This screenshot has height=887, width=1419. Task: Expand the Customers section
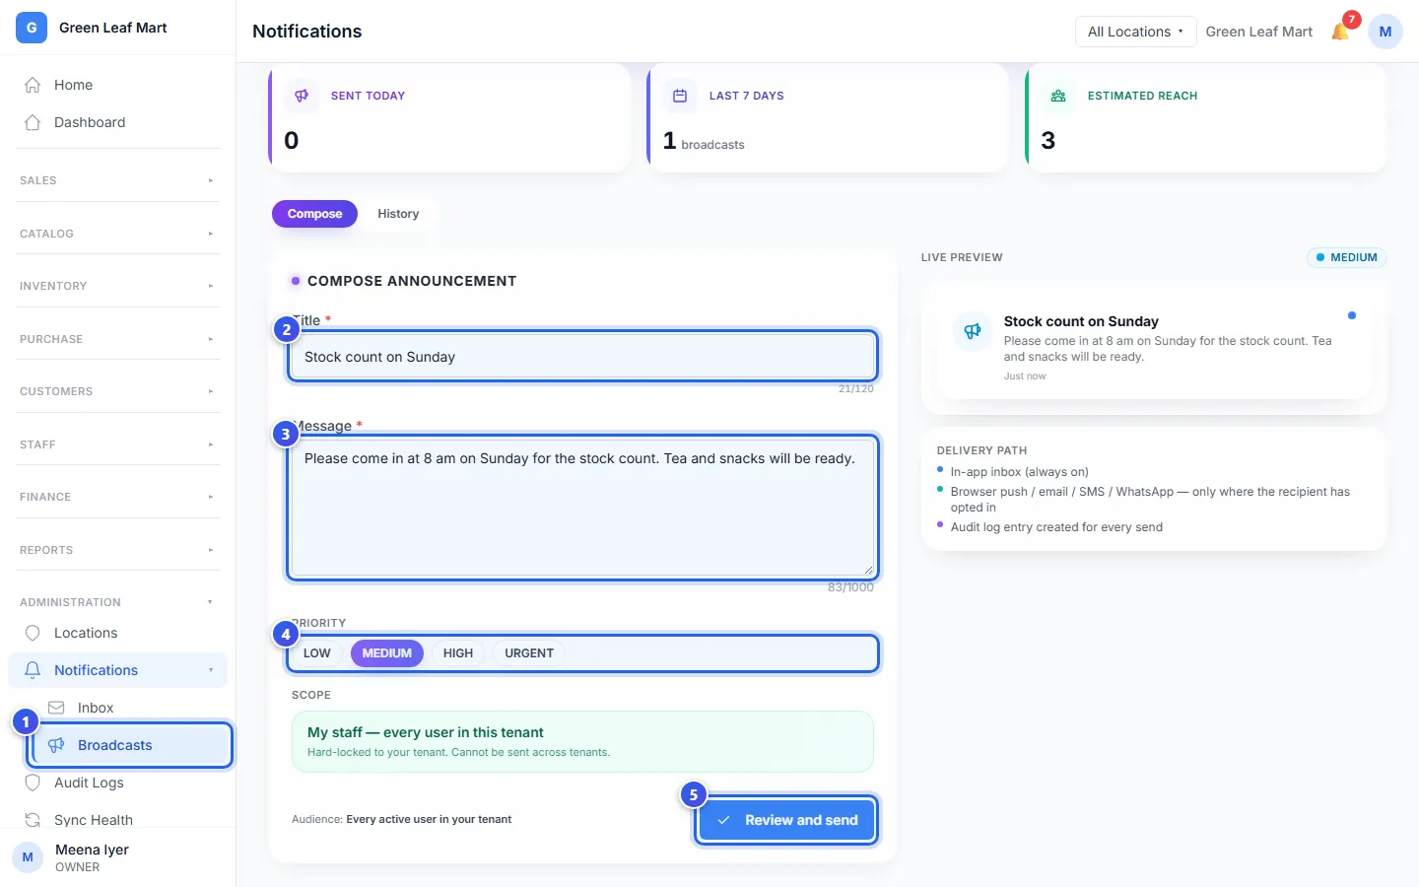tap(117, 391)
